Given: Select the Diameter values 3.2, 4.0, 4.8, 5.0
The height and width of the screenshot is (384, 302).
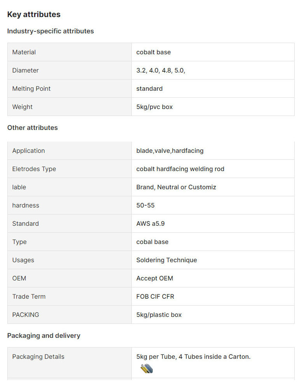Looking at the screenshot, I should pos(160,70).
